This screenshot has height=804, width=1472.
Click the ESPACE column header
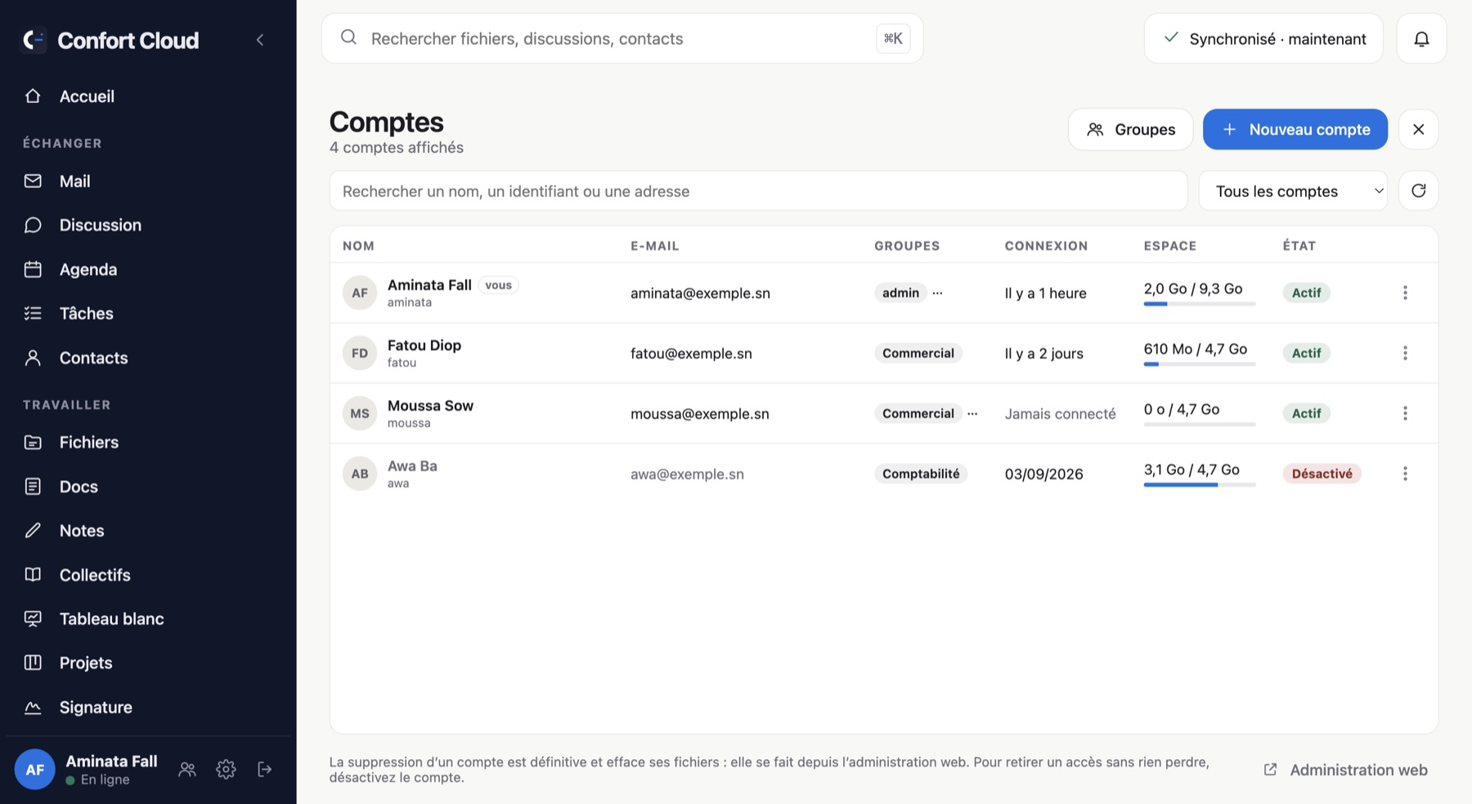click(x=1170, y=245)
